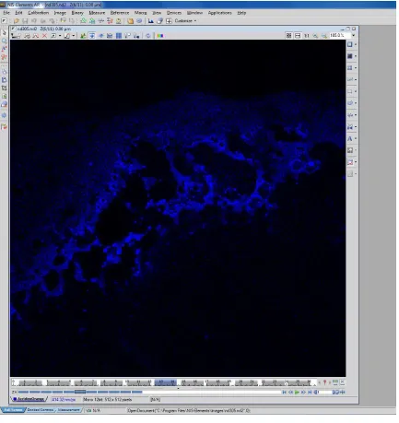Image resolution: width=399 pixels, height=423 pixels.
Task: Click the four-tile grid view icon
Action: point(288,36)
